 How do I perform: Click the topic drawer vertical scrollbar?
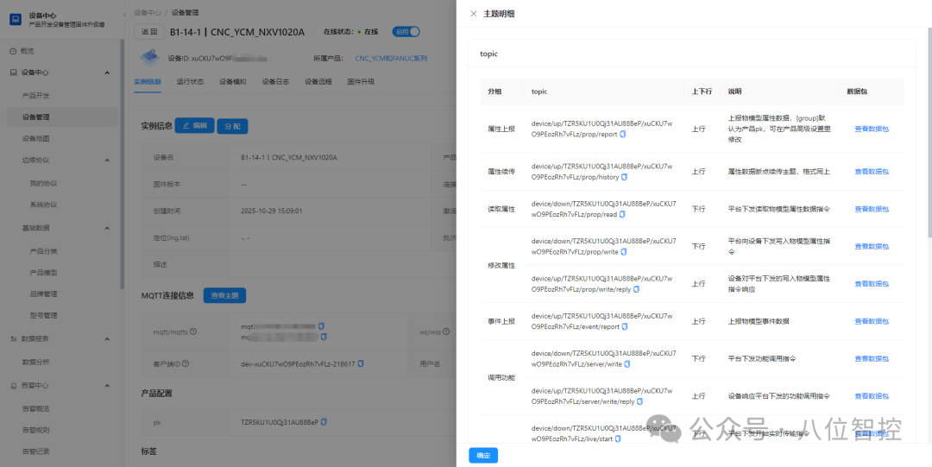[x=929, y=131]
